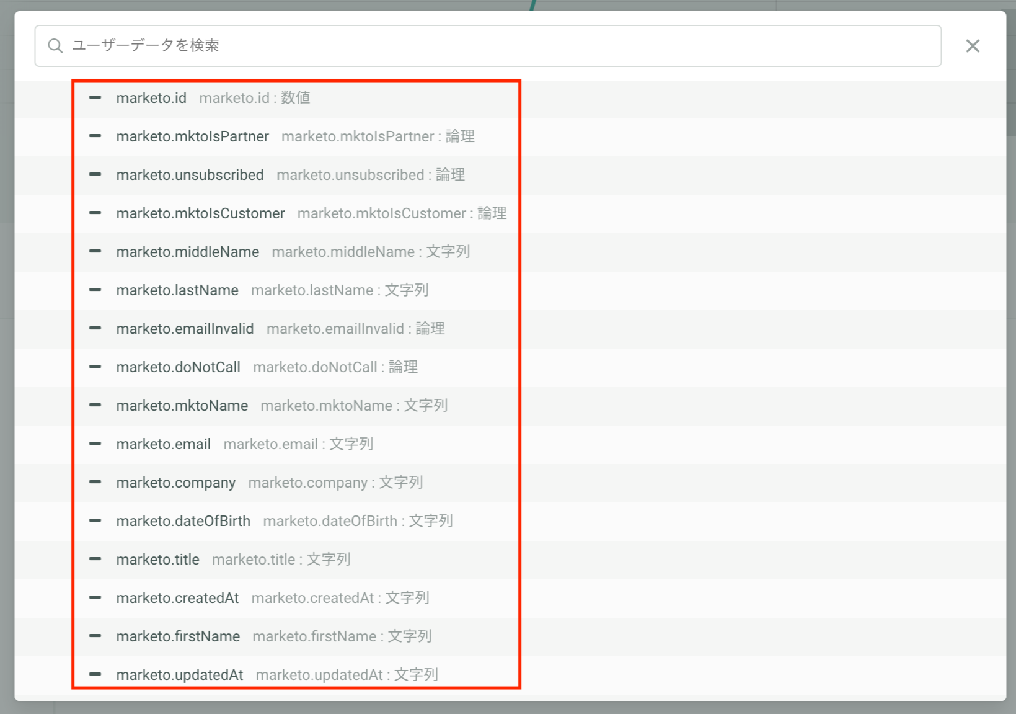This screenshot has width=1016, height=714.
Task: Click gray text "marketo.middleName : 文字列"
Action: [x=371, y=252]
